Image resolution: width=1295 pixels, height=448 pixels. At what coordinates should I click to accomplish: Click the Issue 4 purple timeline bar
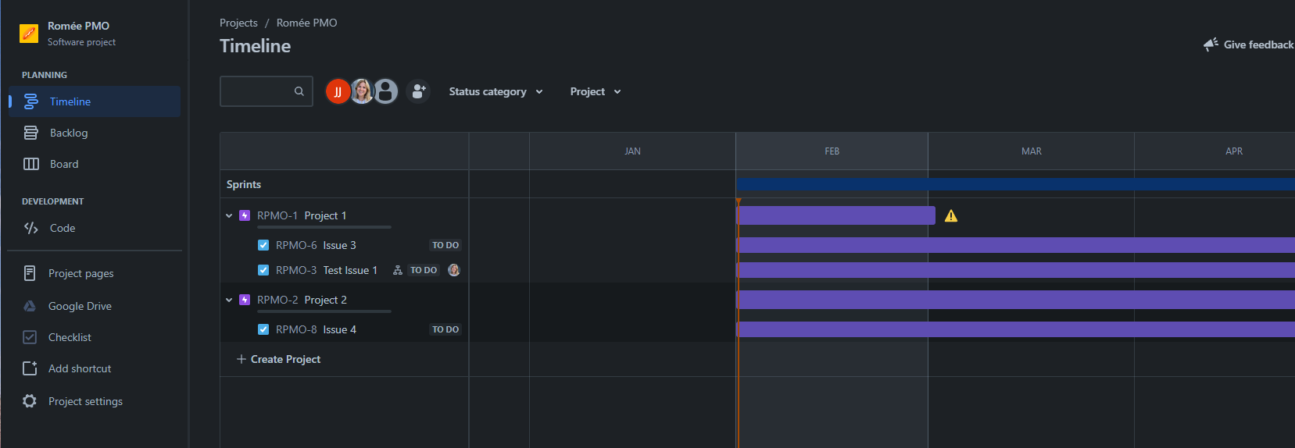pyautogui.click(x=1015, y=329)
